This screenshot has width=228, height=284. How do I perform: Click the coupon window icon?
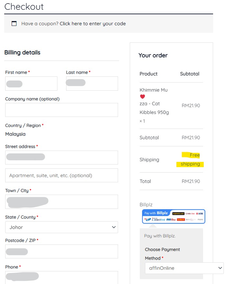pyautogui.click(x=14, y=24)
